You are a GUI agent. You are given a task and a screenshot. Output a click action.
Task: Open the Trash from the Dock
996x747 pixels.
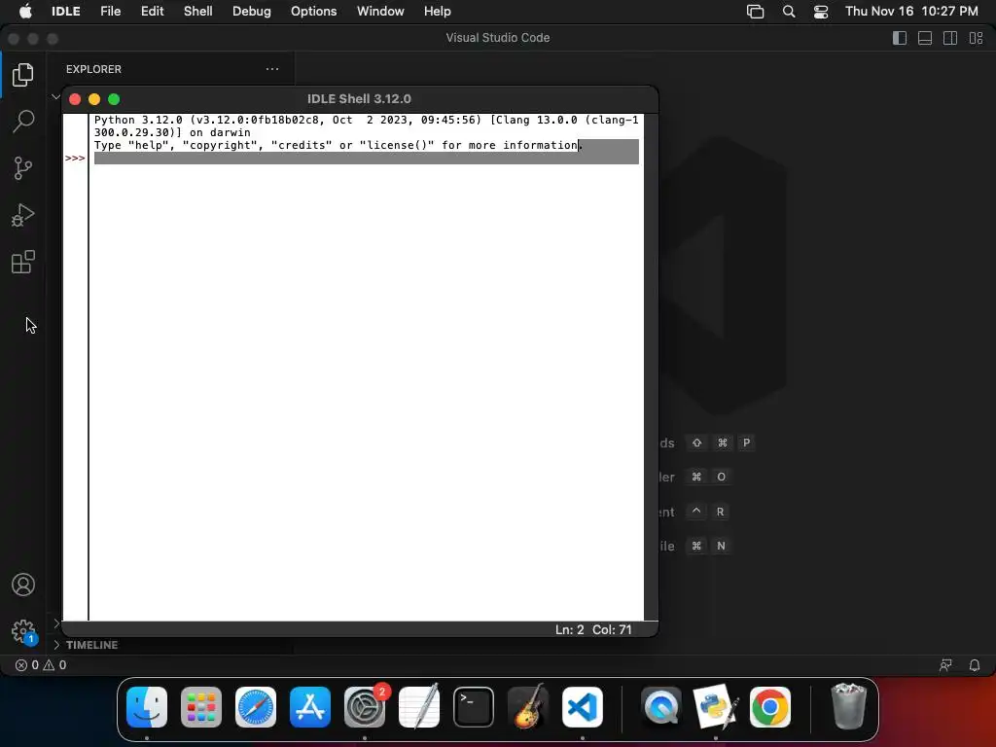pos(848,707)
